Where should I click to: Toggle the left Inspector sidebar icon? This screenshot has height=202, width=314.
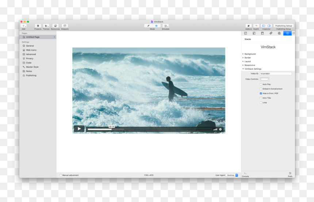[264, 26]
